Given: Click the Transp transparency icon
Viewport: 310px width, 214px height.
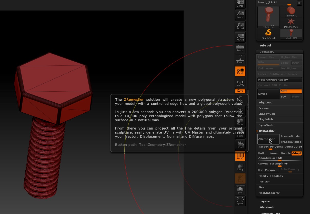Looking at the screenshot, I should pos(240,167).
